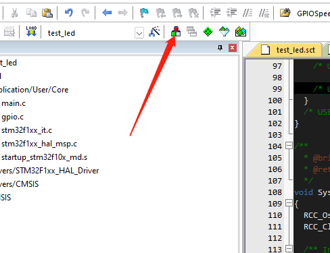330x253 pixels.
Task: Select the STM32F1xx_HAL_Driver group
Action: coord(49,171)
